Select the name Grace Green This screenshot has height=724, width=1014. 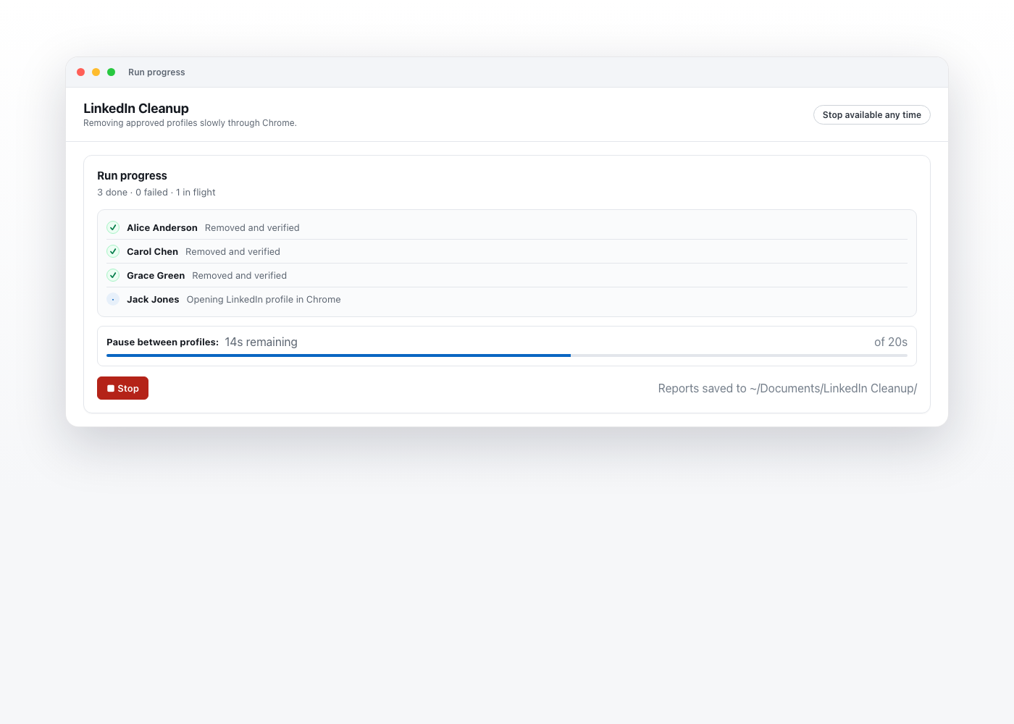tap(156, 275)
